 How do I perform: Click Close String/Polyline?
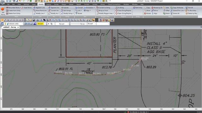coord(123,10)
